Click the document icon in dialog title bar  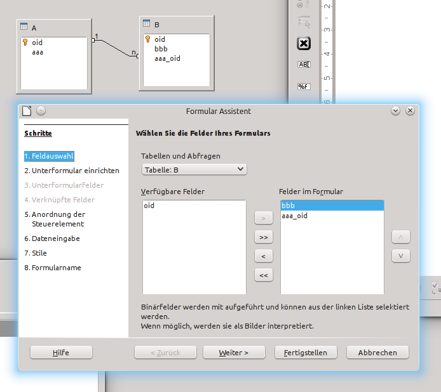coord(27,111)
